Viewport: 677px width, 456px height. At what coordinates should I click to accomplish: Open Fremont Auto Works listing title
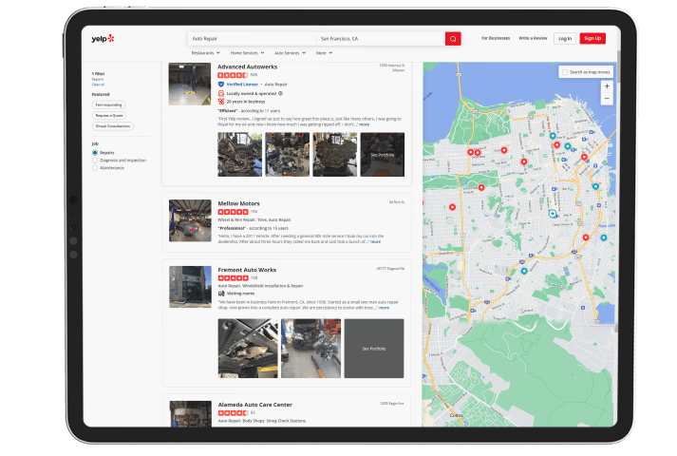click(247, 270)
